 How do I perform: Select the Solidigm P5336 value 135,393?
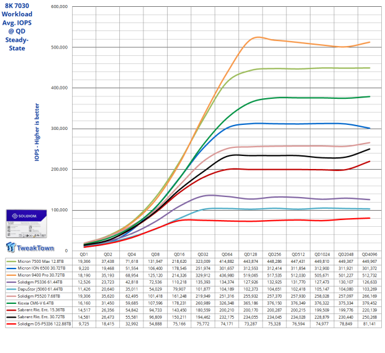pos(203,282)
